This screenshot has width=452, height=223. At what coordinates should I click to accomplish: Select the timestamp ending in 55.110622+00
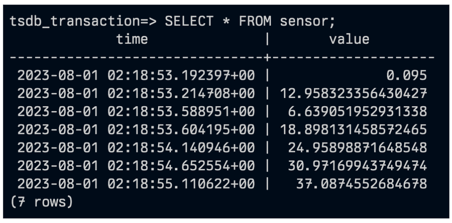click(x=136, y=183)
